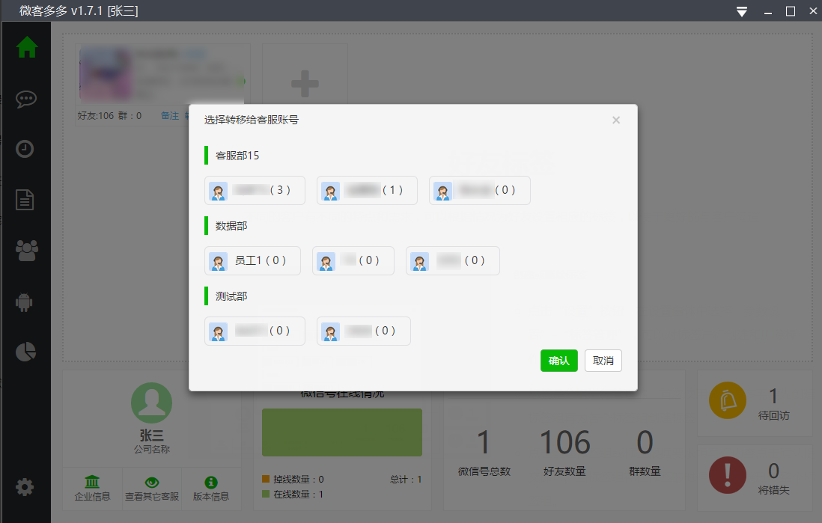
Task: Click 在线数量 : 1 legend entry
Action: pos(293,494)
